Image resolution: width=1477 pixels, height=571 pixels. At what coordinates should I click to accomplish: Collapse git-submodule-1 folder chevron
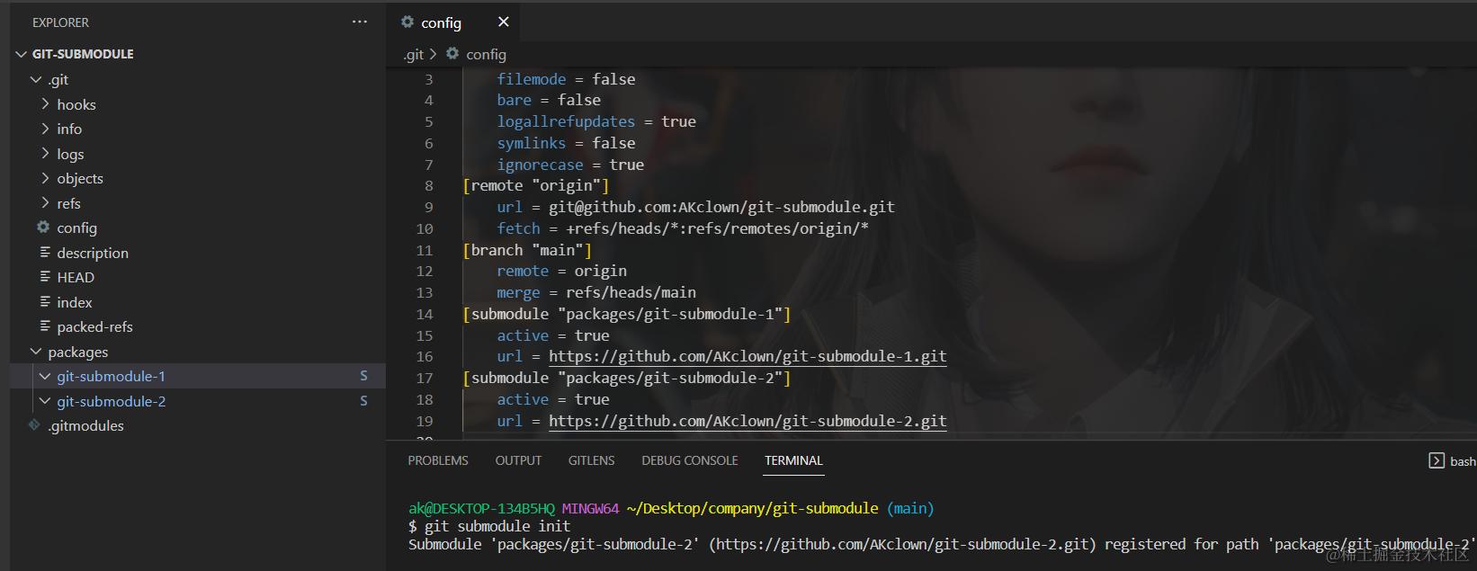pos(45,376)
